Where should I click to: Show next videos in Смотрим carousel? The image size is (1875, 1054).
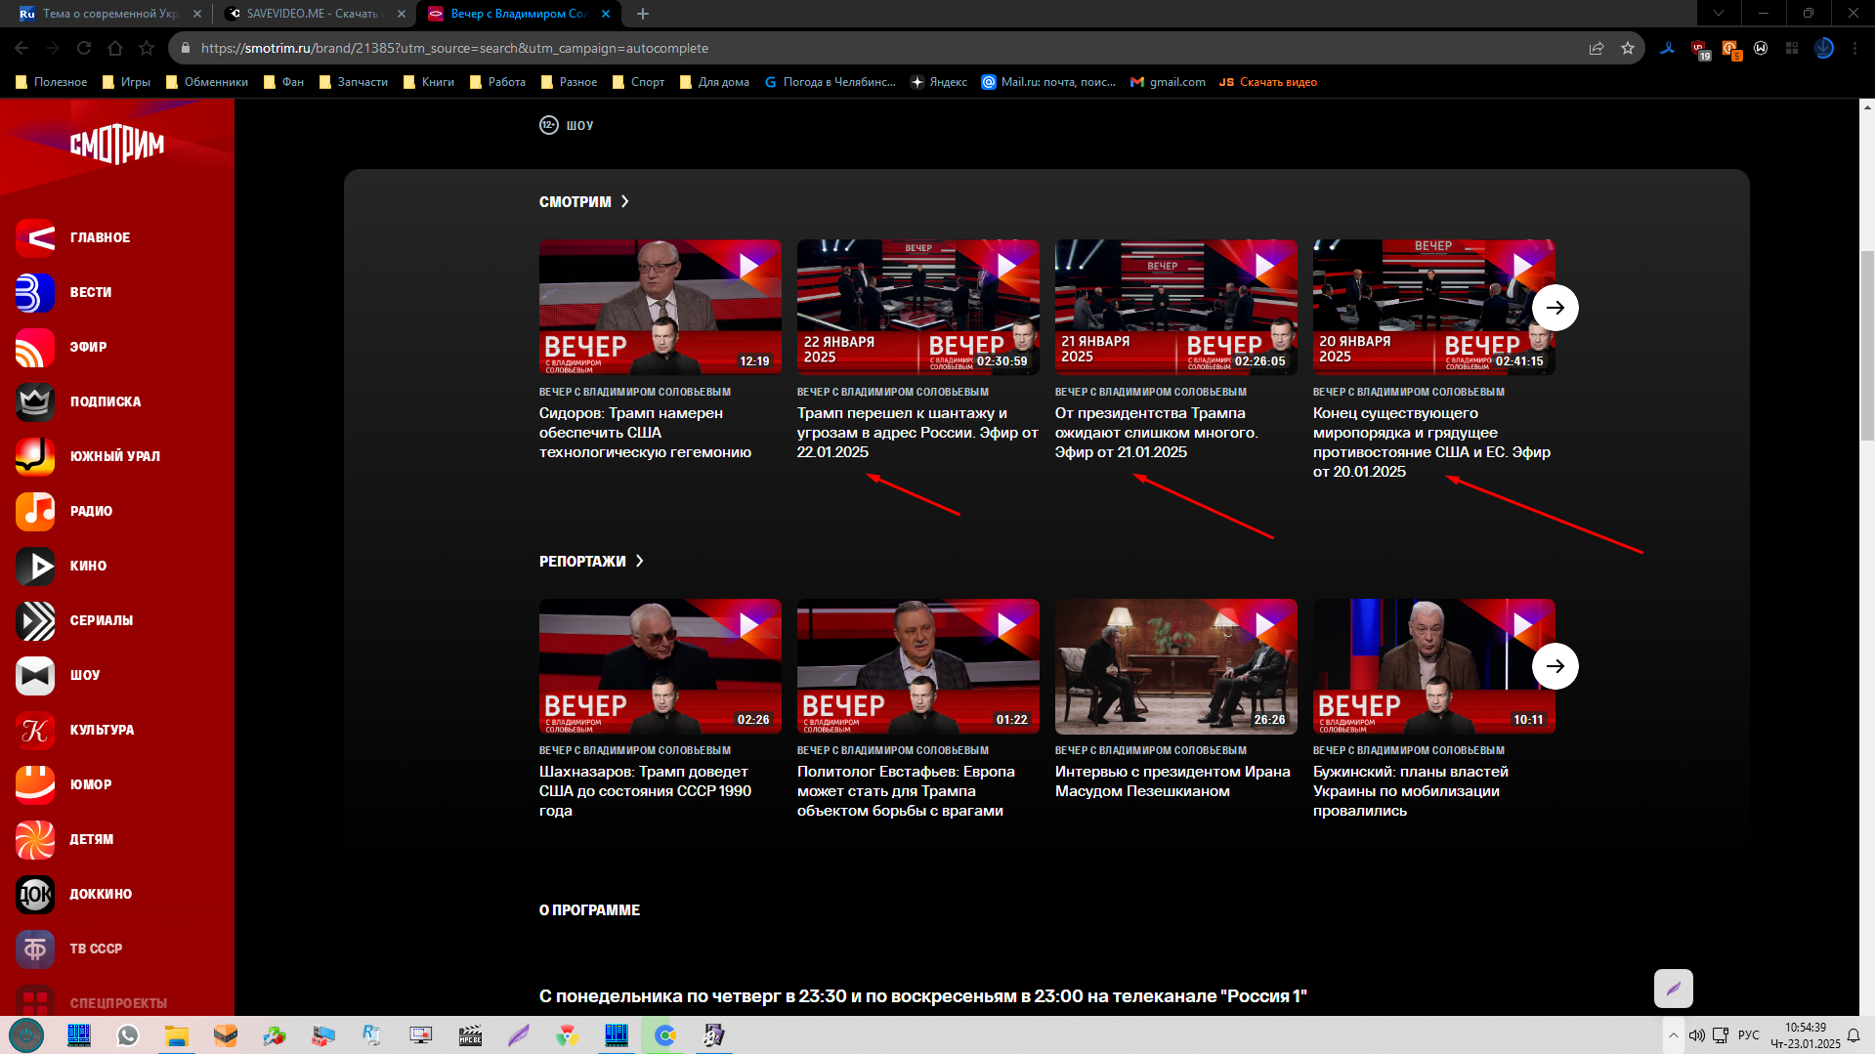(x=1555, y=308)
